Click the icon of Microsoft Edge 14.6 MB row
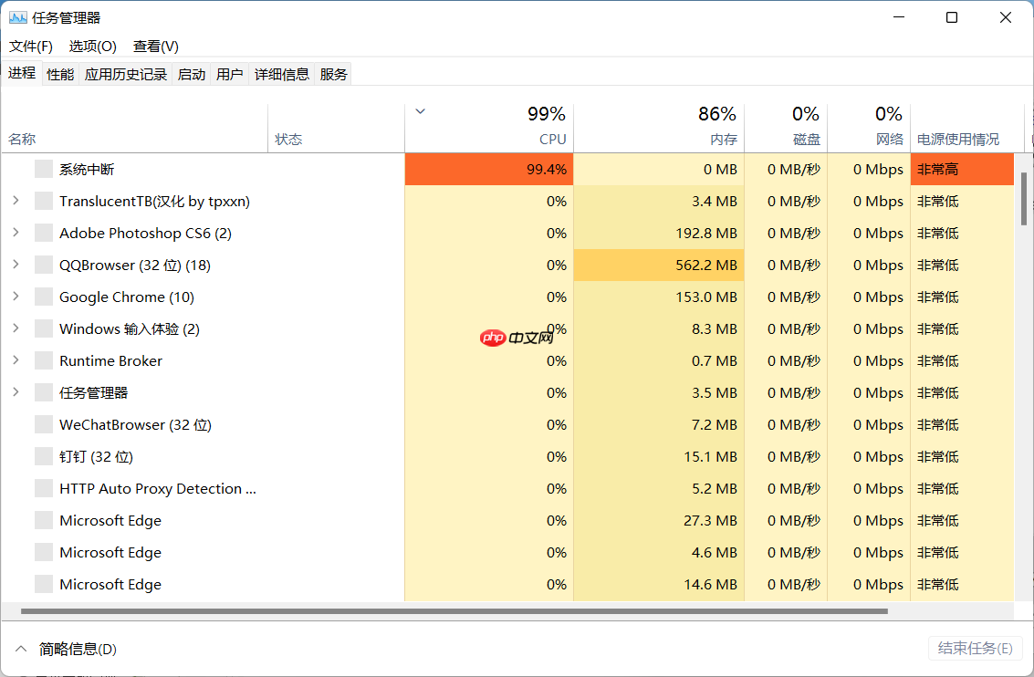Viewport: 1034px width, 677px height. (x=44, y=584)
